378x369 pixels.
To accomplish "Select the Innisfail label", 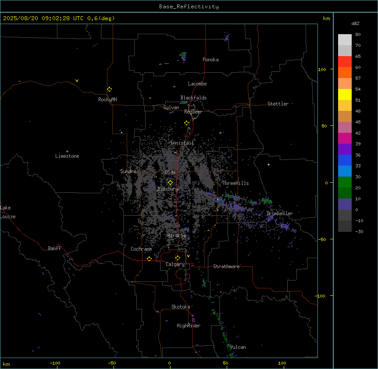I will (182, 143).
